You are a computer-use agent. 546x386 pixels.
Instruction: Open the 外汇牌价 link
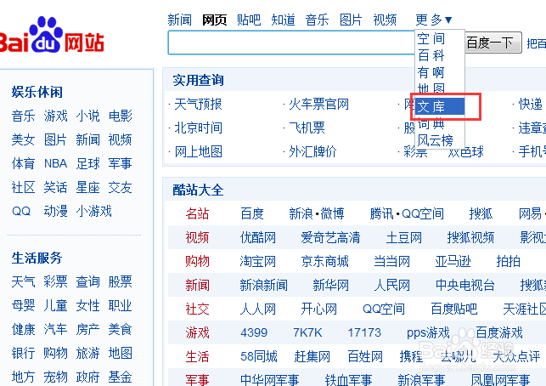[x=312, y=151]
